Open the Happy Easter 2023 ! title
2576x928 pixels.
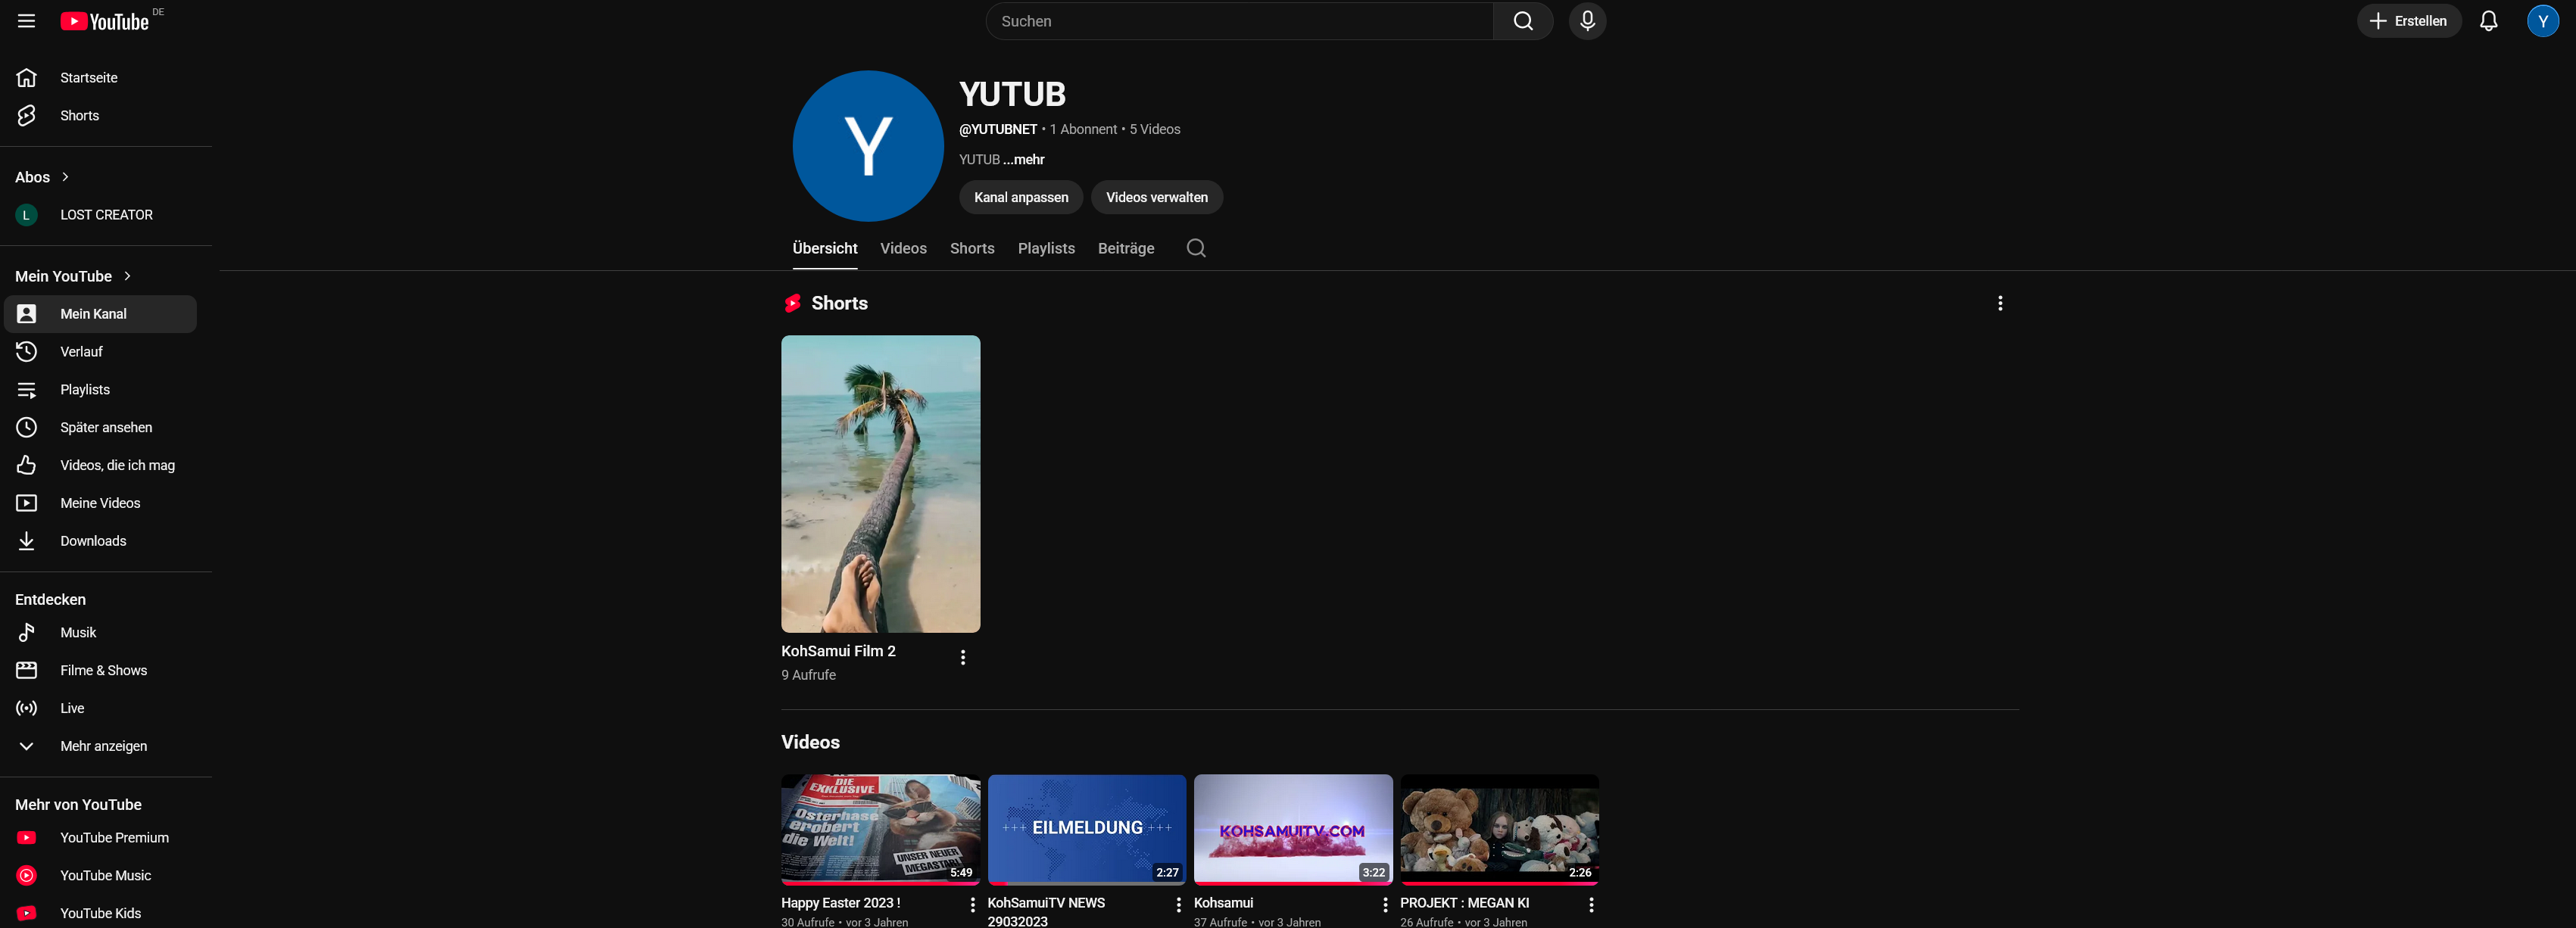tap(840, 903)
